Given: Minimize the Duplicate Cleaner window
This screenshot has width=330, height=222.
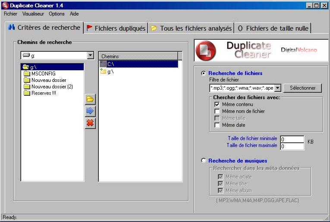Looking at the screenshot, I should coord(309,6).
